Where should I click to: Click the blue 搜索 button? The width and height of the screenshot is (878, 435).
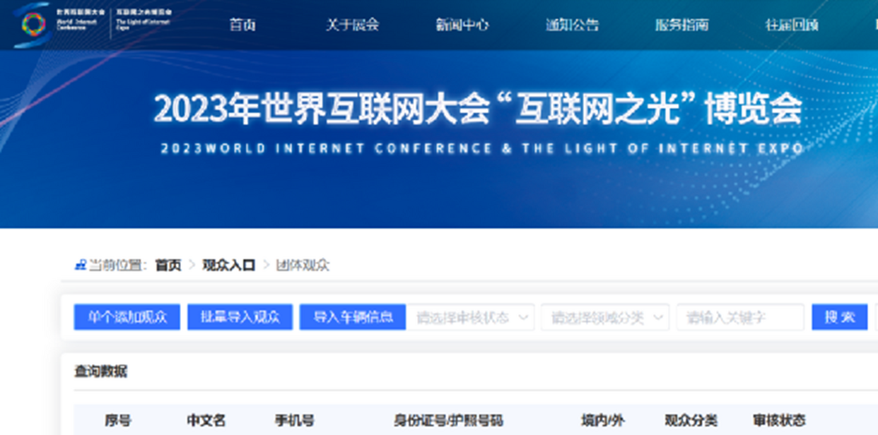839,317
